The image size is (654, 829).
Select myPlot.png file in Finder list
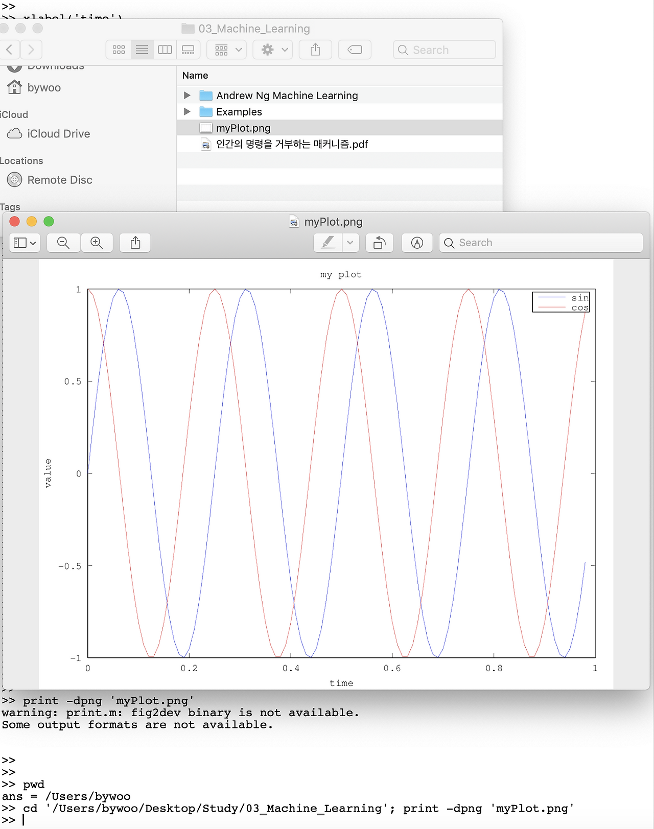pyautogui.click(x=340, y=128)
